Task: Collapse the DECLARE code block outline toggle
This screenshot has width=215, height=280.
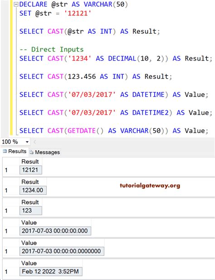Action: click(16, 4)
